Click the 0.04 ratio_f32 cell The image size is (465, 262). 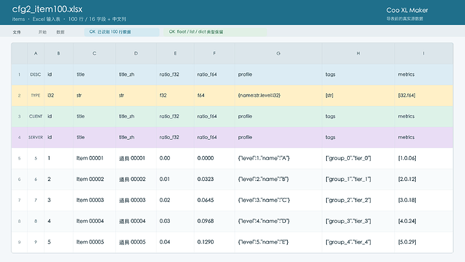175,242
